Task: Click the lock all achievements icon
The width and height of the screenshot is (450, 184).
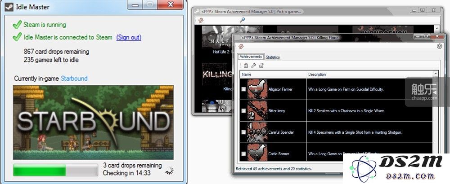Action: [246, 66]
